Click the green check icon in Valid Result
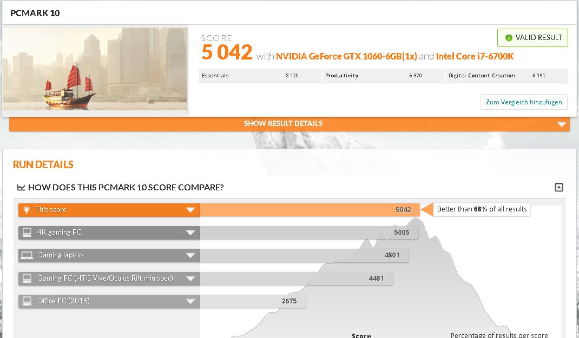 (x=508, y=38)
